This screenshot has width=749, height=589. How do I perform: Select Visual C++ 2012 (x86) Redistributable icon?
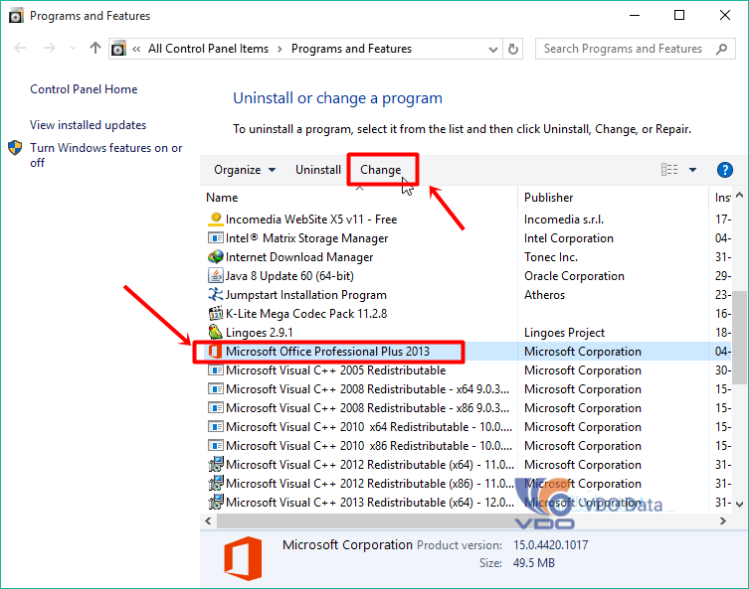tap(216, 483)
